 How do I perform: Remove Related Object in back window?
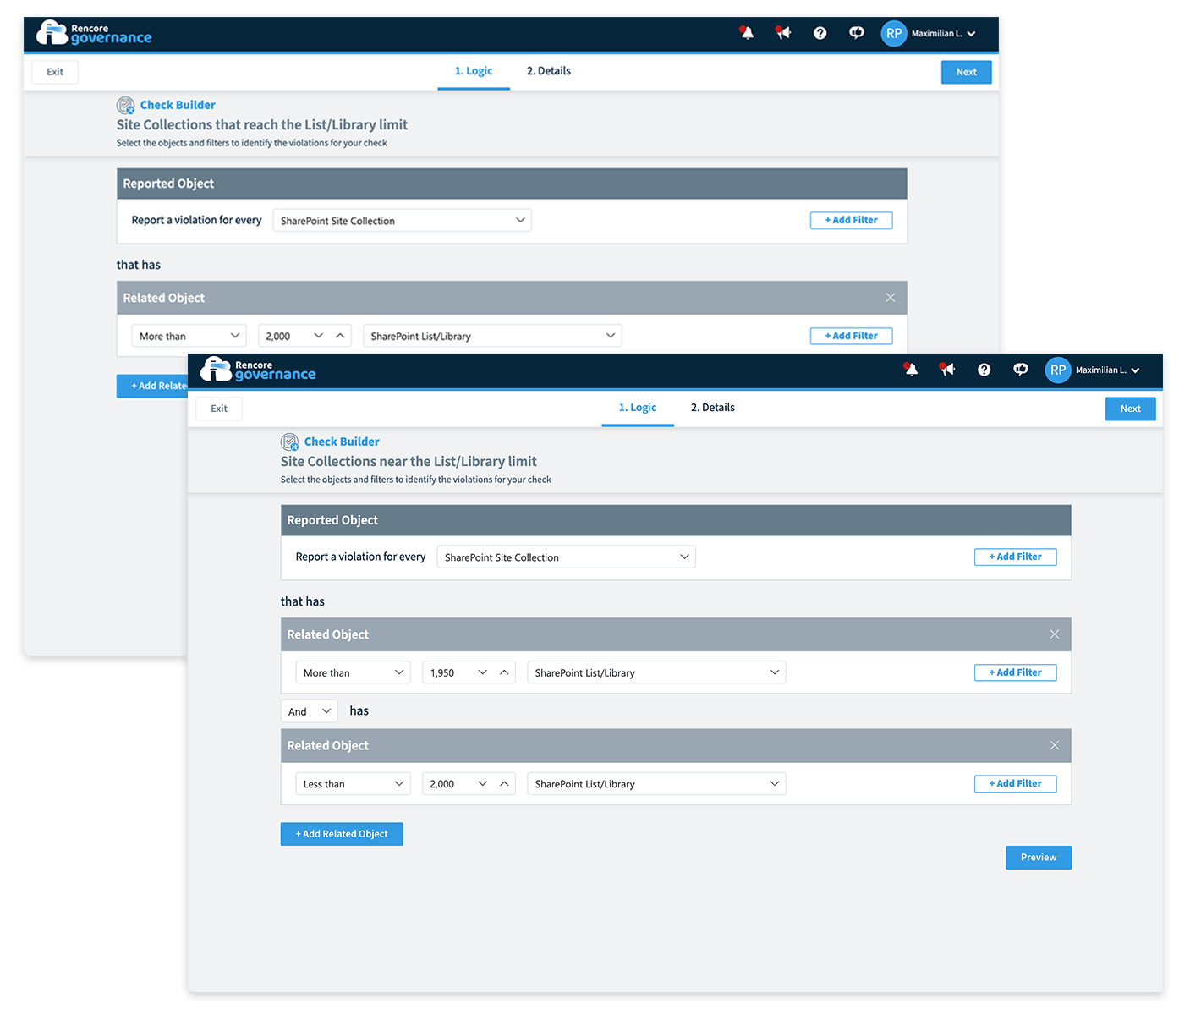(891, 298)
